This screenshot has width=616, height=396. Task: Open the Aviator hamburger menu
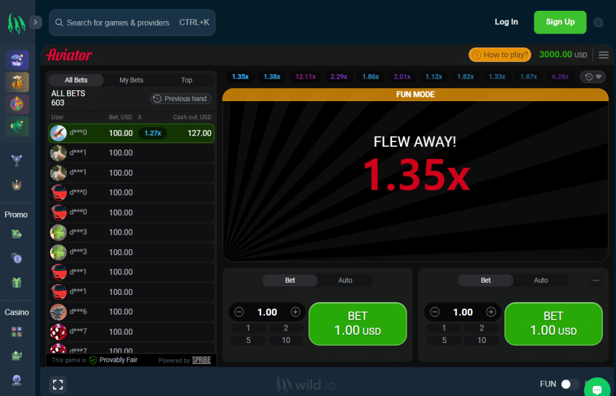point(603,55)
